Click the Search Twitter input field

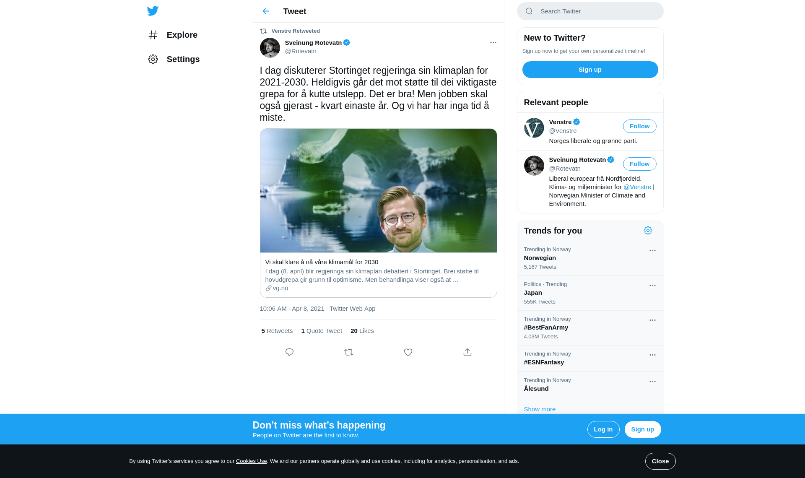(x=590, y=11)
